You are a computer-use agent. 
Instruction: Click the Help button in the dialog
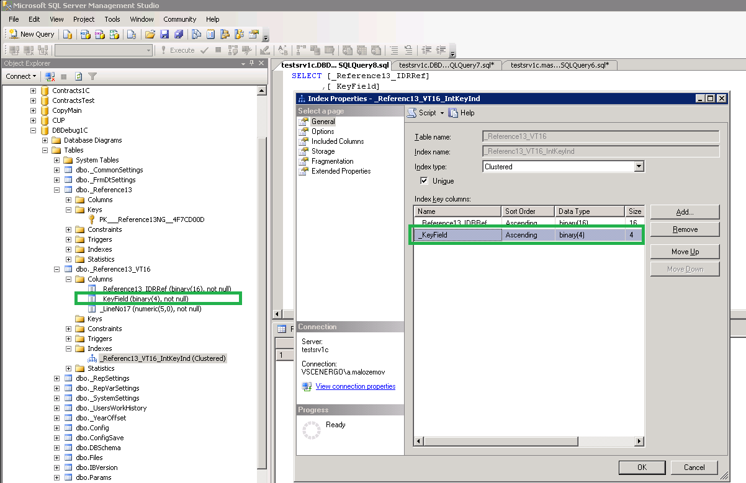462,113
